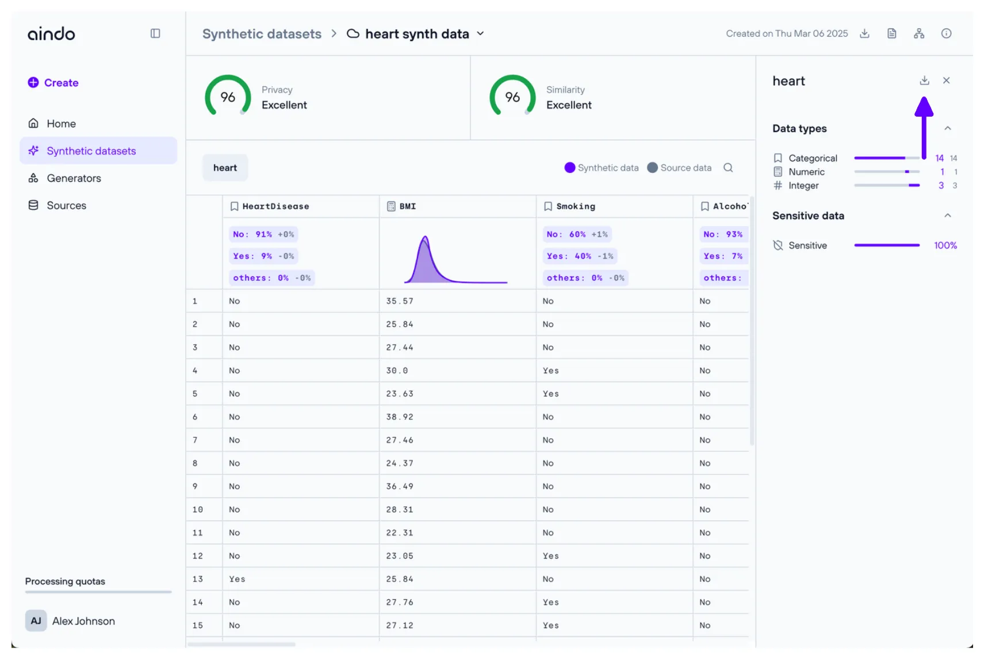The width and height of the screenshot is (984, 659).
Task: Open Sources in sidebar
Action: 66,206
